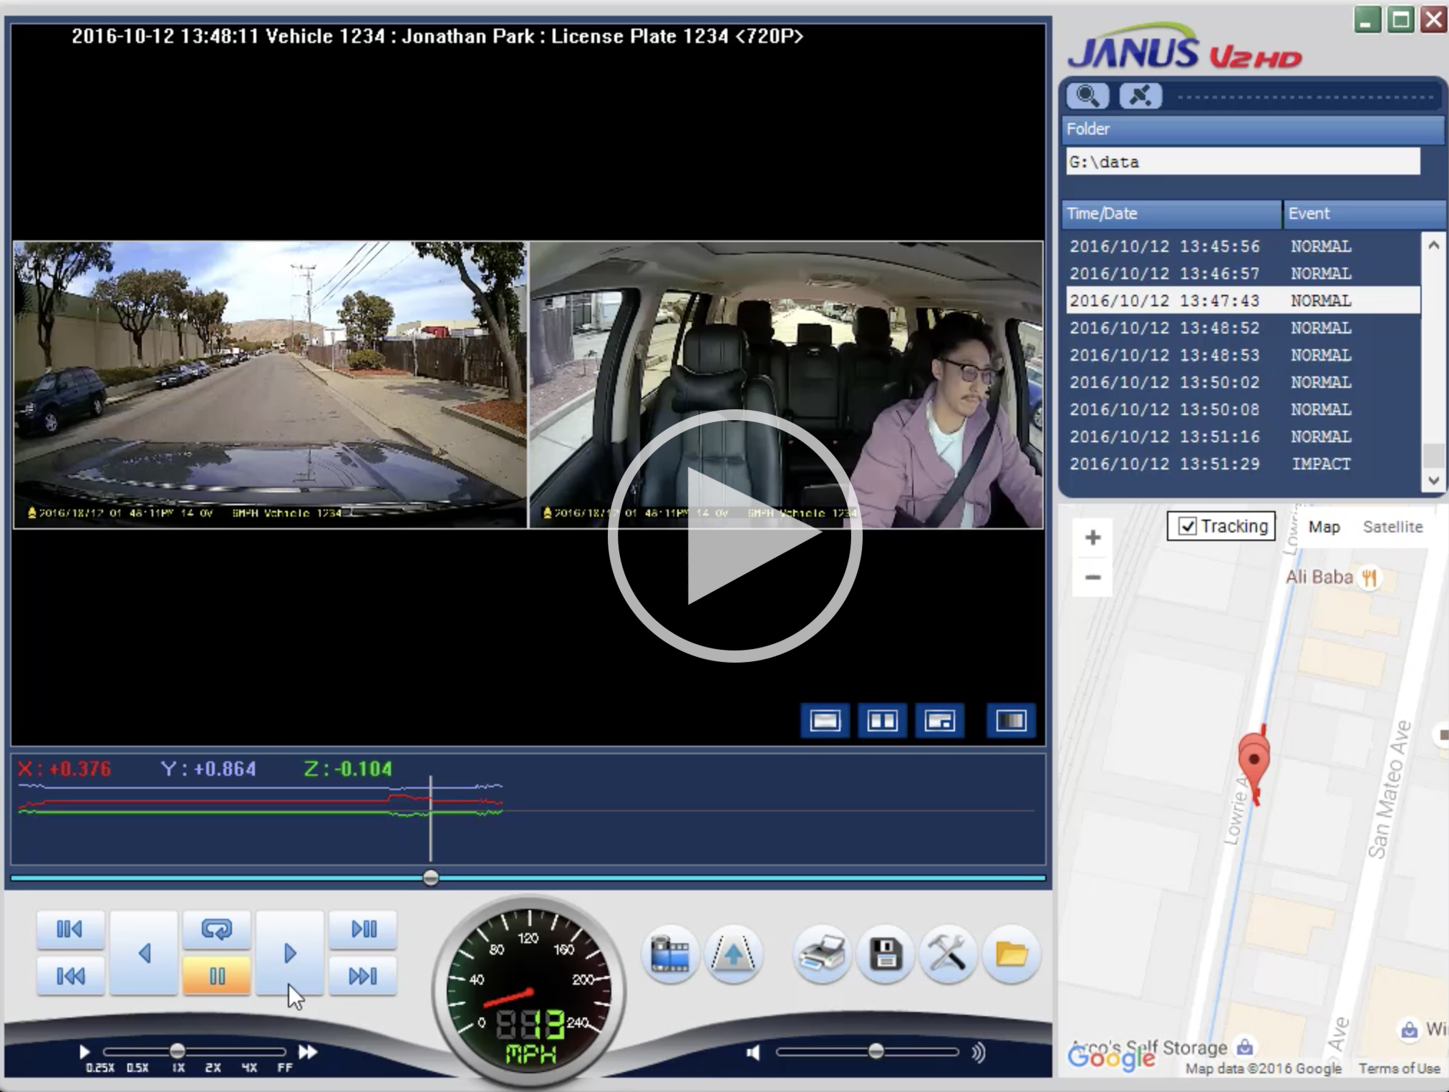Click the Event column header
The width and height of the screenshot is (1449, 1092).
(1364, 213)
